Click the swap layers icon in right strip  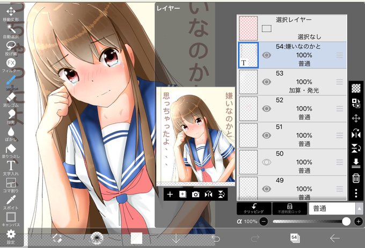[356, 103]
